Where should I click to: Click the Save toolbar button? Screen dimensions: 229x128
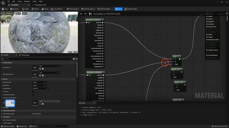[5, 9]
